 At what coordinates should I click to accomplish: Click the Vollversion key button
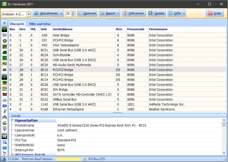[134, 14]
